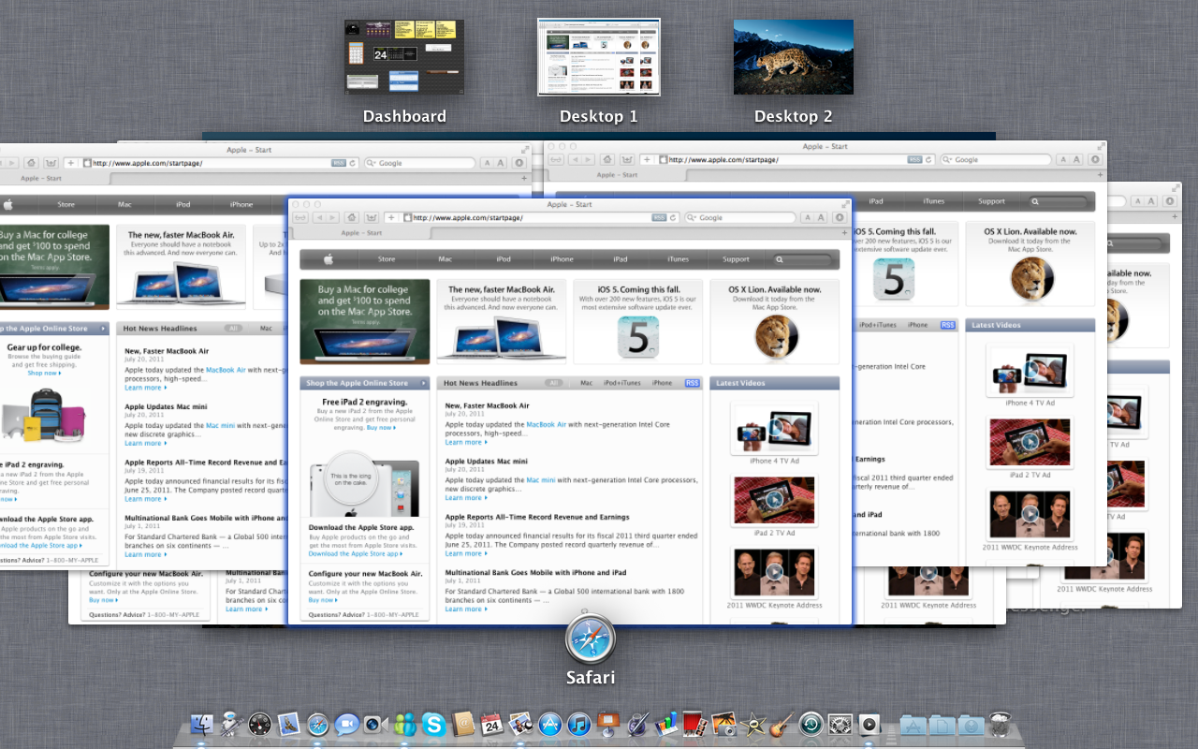Click the smaller text A button
This screenshot has height=749, width=1198.
coord(807,217)
